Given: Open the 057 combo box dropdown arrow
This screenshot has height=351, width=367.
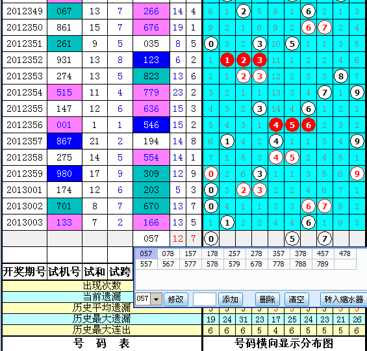Looking at the screenshot, I should (x=157, y=299).
